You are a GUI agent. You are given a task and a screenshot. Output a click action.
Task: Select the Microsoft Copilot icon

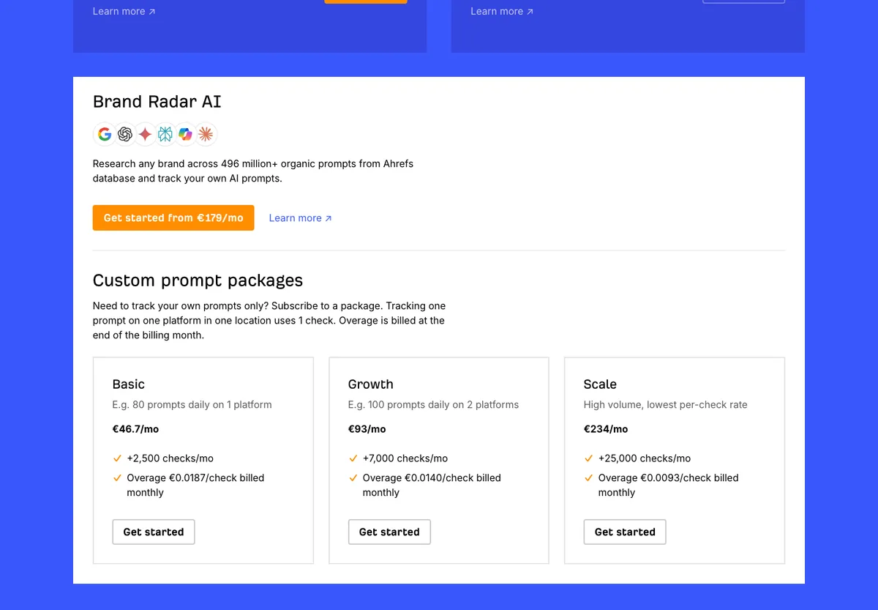tap(186, 134)
